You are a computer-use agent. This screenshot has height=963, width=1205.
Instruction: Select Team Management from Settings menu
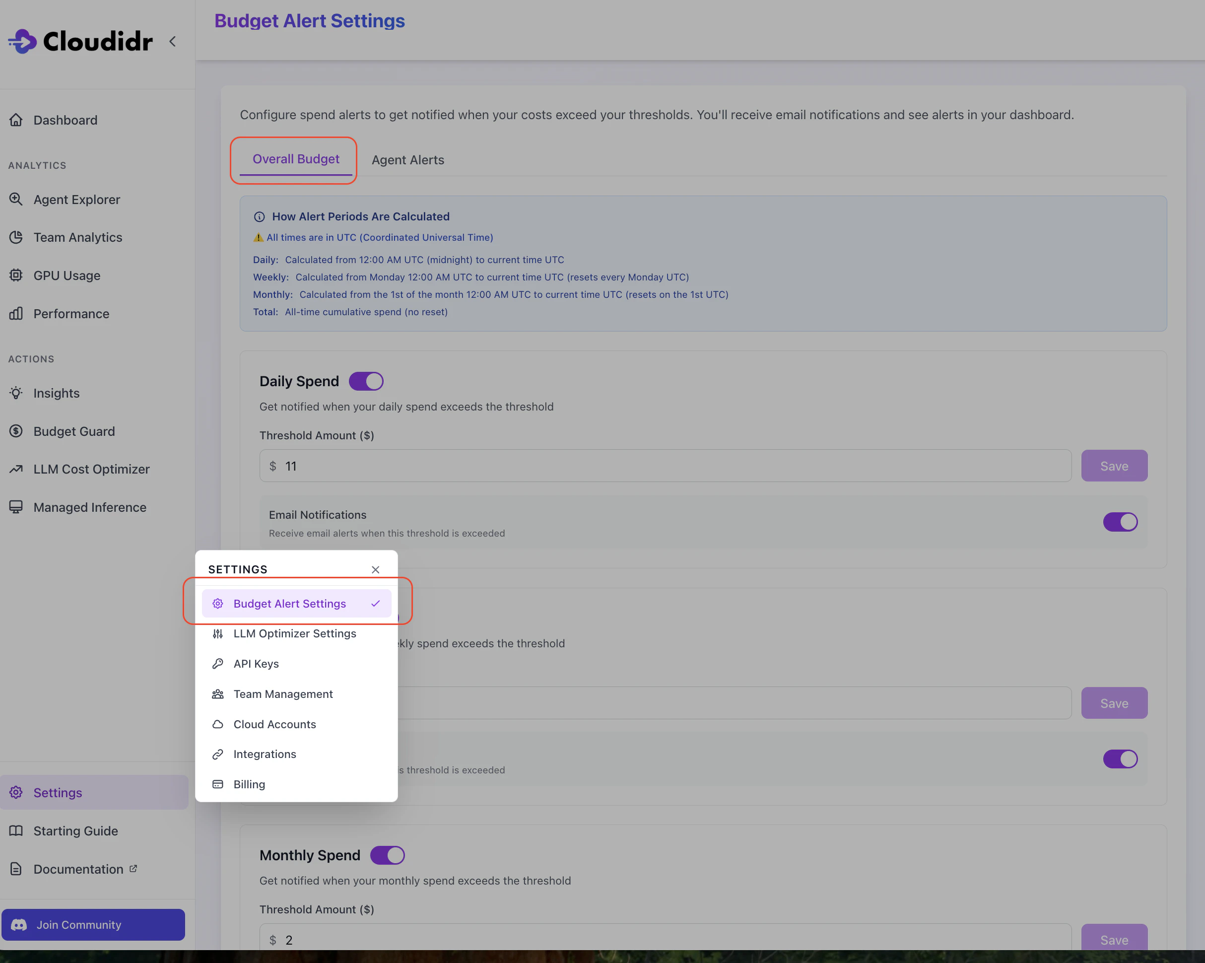pos(283,694)
